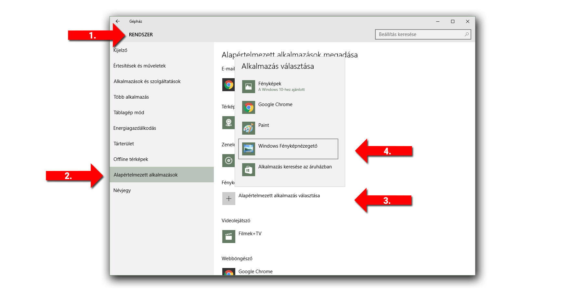Click Filmek+TV under Videolejátszó
This screenshot has height=292, width=585.
click(x=250, y=234)
